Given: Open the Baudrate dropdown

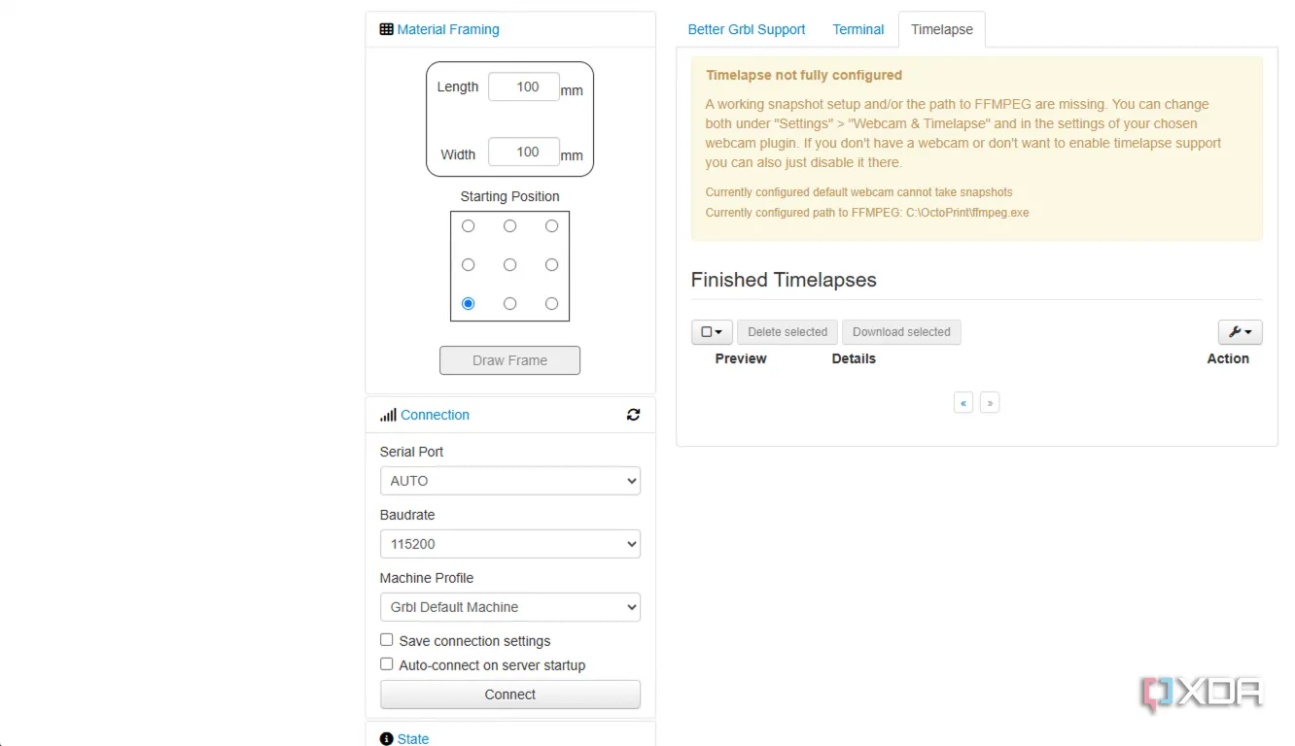Looking at the screenshot, I should point(509,544).
